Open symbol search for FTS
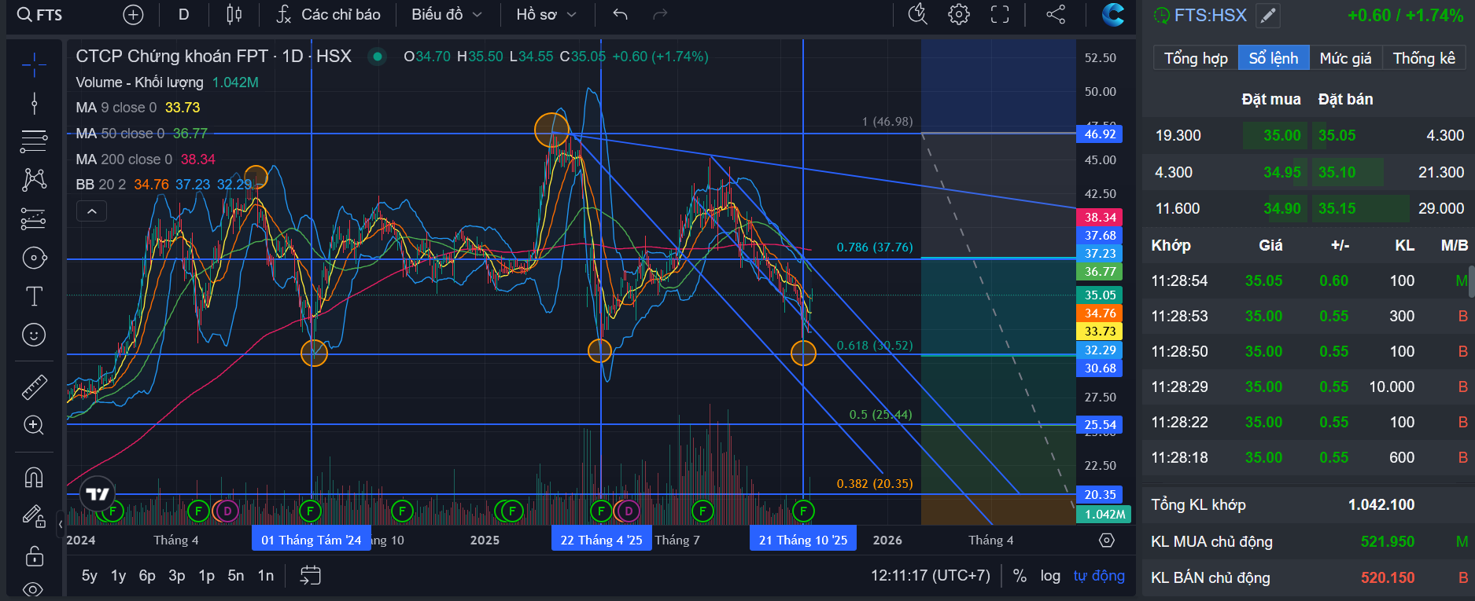 [x=39, y=15]
